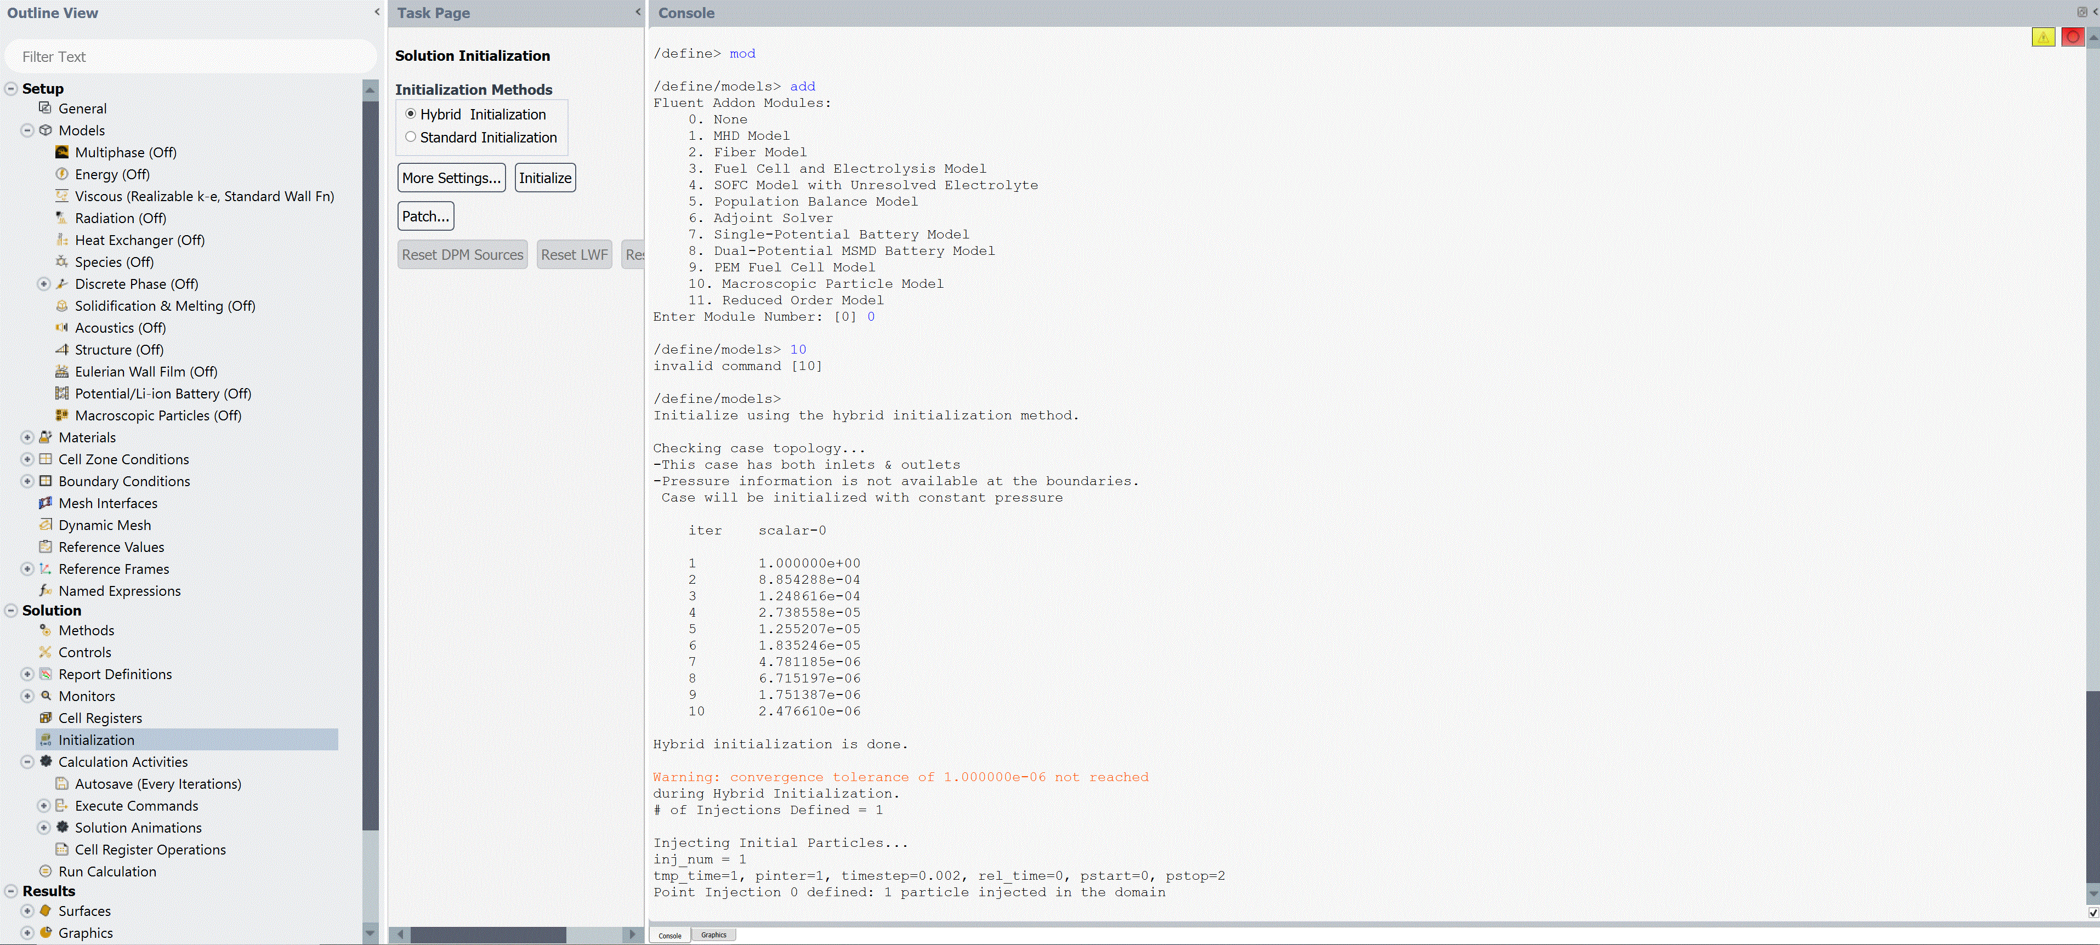2100x945 pixels.
Task: Expand the Report Definitions node
Action: tap(27, 675)
